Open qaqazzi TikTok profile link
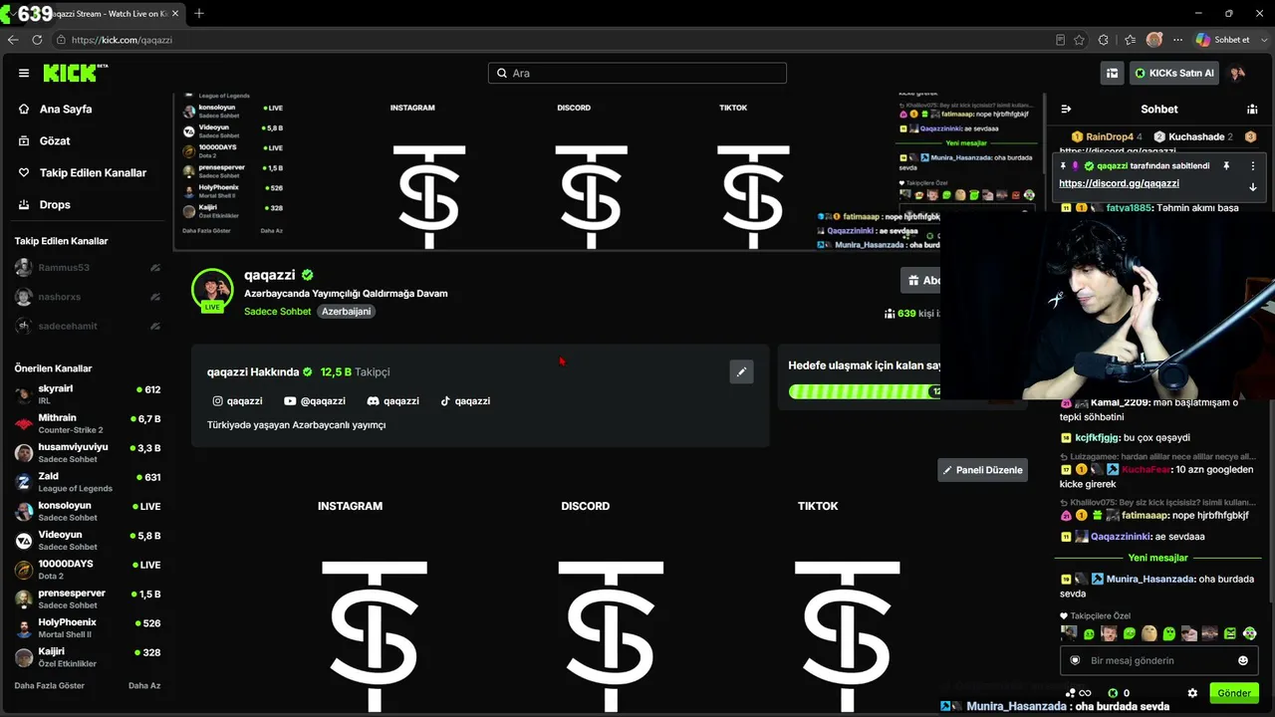Screen dimensions: 1275x717 (465, 401)
